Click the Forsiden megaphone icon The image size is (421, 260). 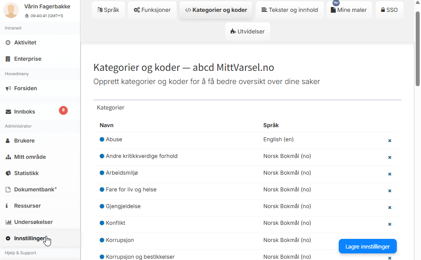coord(8,88)
